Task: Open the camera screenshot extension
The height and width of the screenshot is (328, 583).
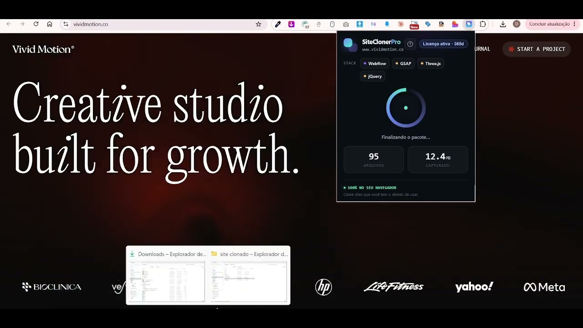Action: (346, 24)
